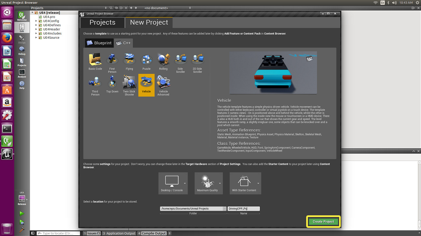421x236 pixels.
Task: Select the Top Down template
Action: pos(112,83)
